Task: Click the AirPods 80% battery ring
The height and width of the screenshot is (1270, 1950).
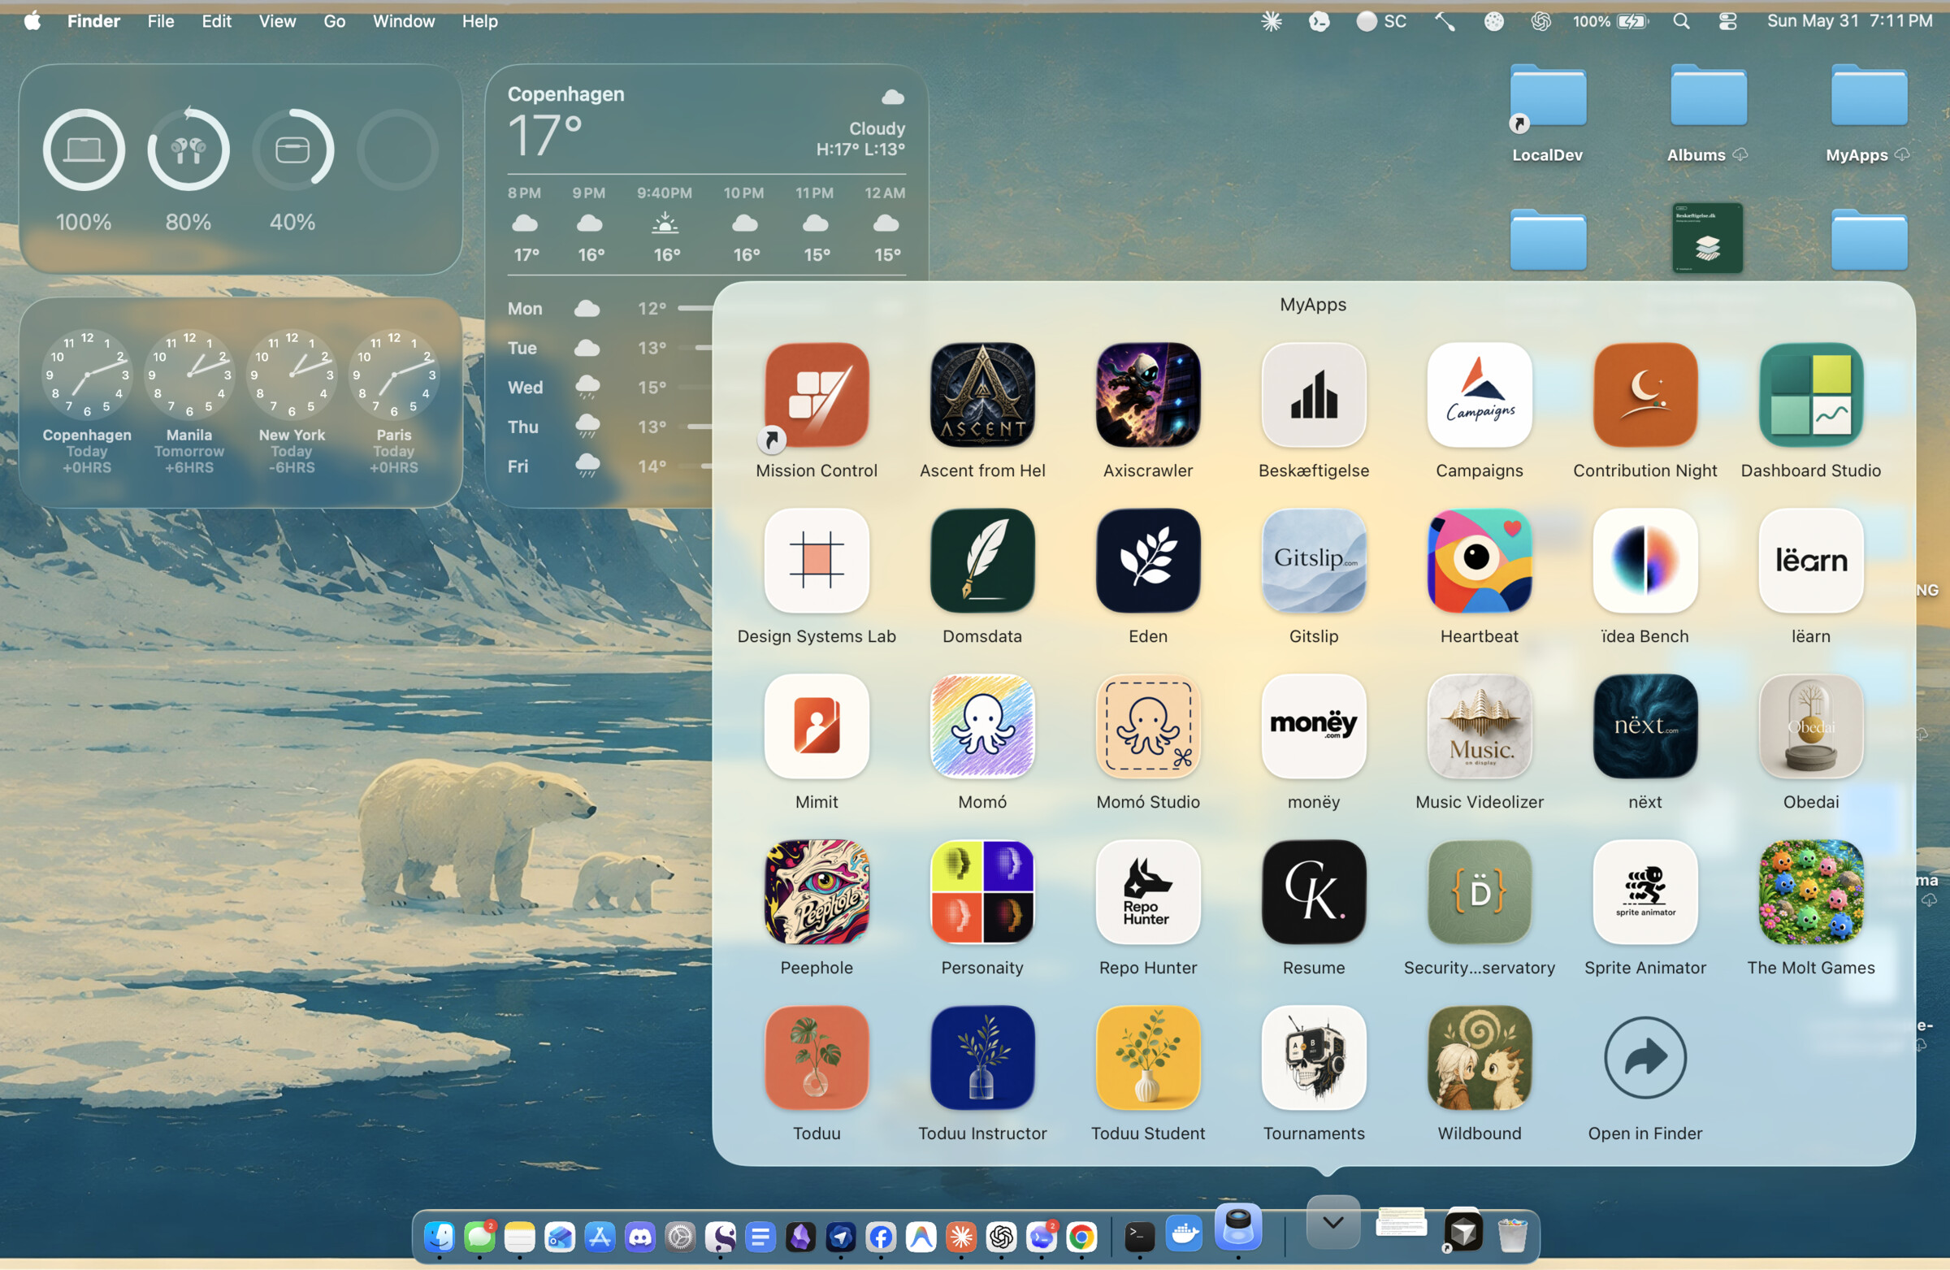Action: [x=188, y=150]
